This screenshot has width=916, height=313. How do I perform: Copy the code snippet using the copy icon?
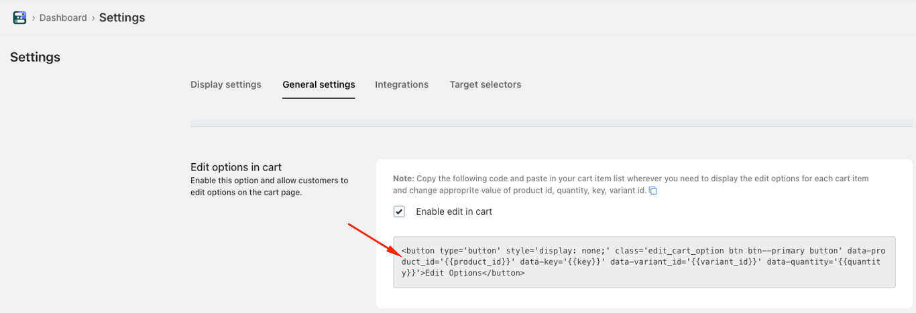(x=653, y=191)
